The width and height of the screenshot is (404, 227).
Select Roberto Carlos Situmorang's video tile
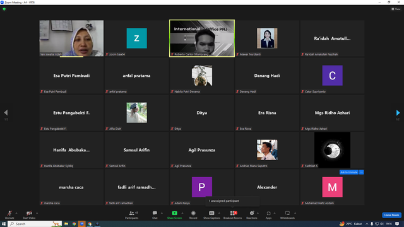[202, 38]
